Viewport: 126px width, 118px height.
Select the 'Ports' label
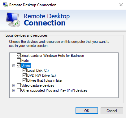tap(25, 61)
